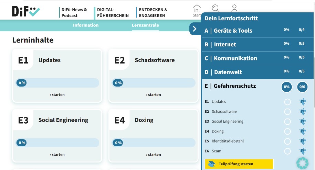The height and width of the screenshot is (170, 315).
Task: Click the Start home icon
Action: [x=197, y=10]
